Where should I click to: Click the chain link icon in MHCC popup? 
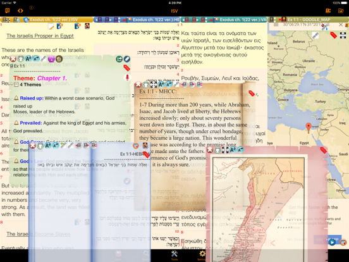[176, 84]
